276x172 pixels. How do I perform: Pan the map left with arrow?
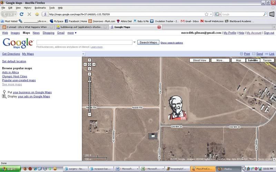[86, 64]
